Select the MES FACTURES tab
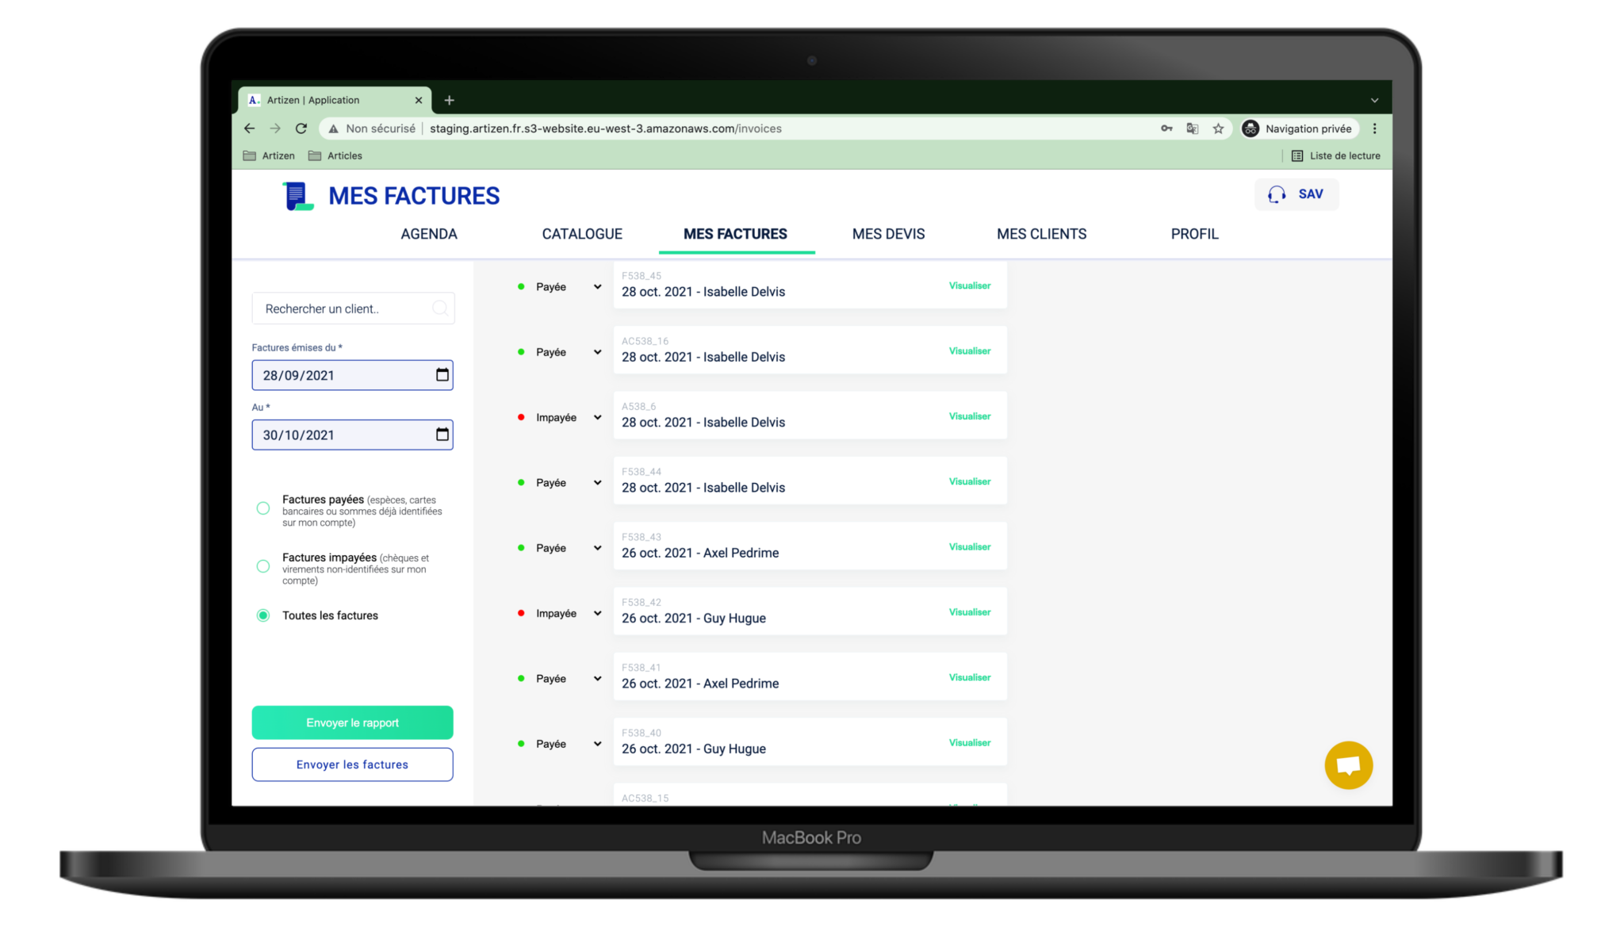 (736, 234)
